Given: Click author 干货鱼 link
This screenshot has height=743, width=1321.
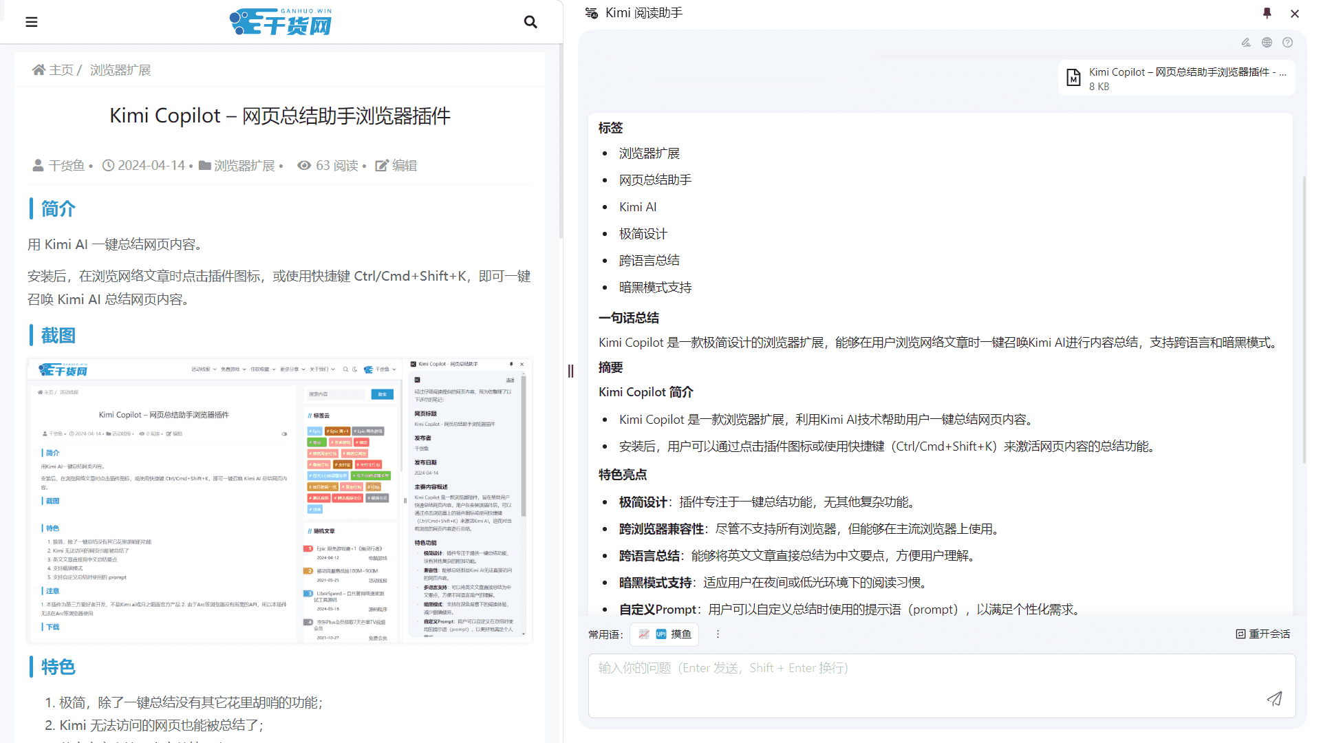Looking at the screenshot, I should (x=67, y=166).
